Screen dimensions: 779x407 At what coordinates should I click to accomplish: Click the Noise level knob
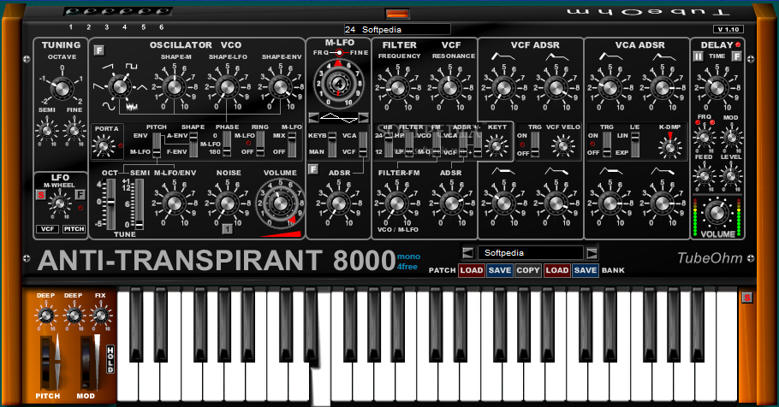(x=227, y=203)
